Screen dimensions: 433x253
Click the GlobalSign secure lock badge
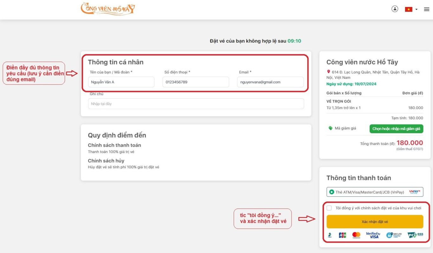click(x=394, y=235)
